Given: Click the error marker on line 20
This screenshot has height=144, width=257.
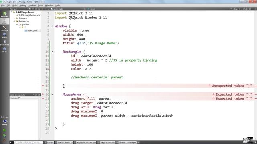Looking at the screenshot, I should 43,94.
